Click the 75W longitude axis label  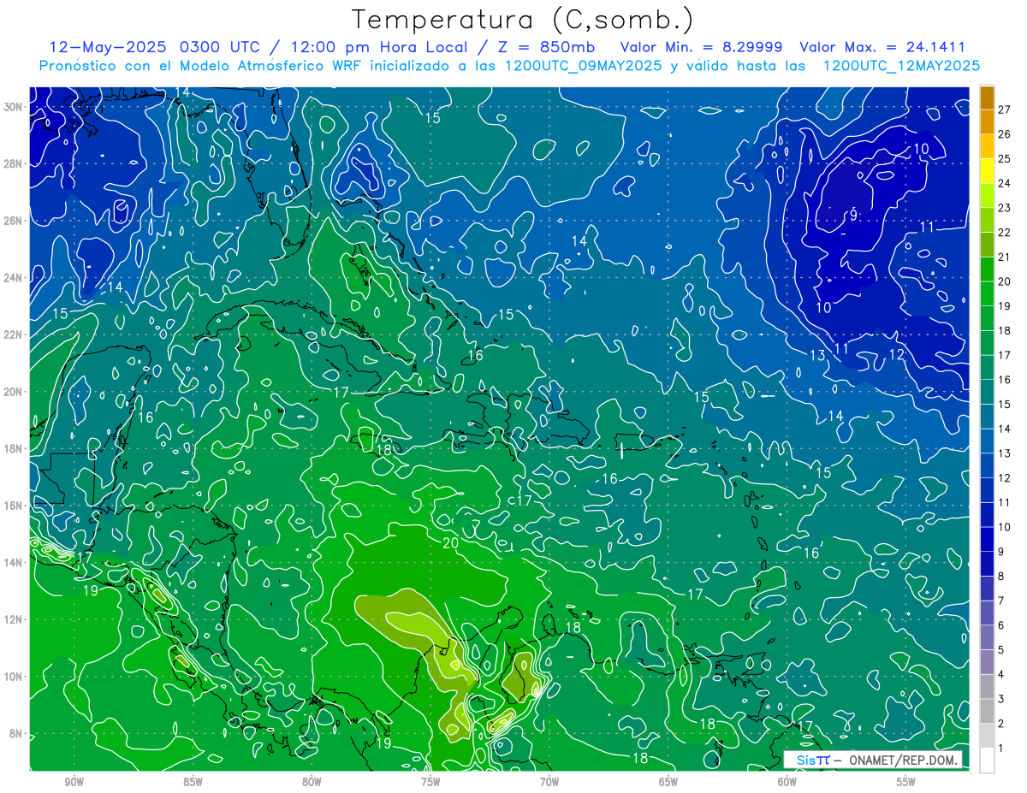(430, 782)
